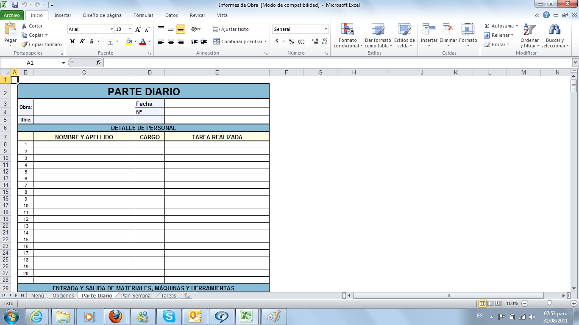Click the save icon in quick access toolbar
The height and width of the screenshot is (325, 579).
pos(15,5)
